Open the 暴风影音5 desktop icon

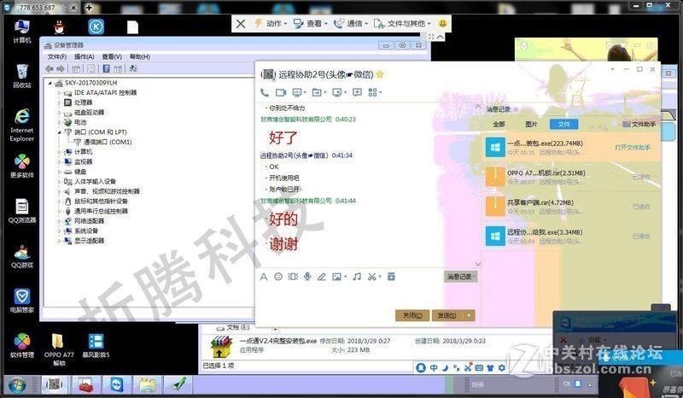(96, 346)
